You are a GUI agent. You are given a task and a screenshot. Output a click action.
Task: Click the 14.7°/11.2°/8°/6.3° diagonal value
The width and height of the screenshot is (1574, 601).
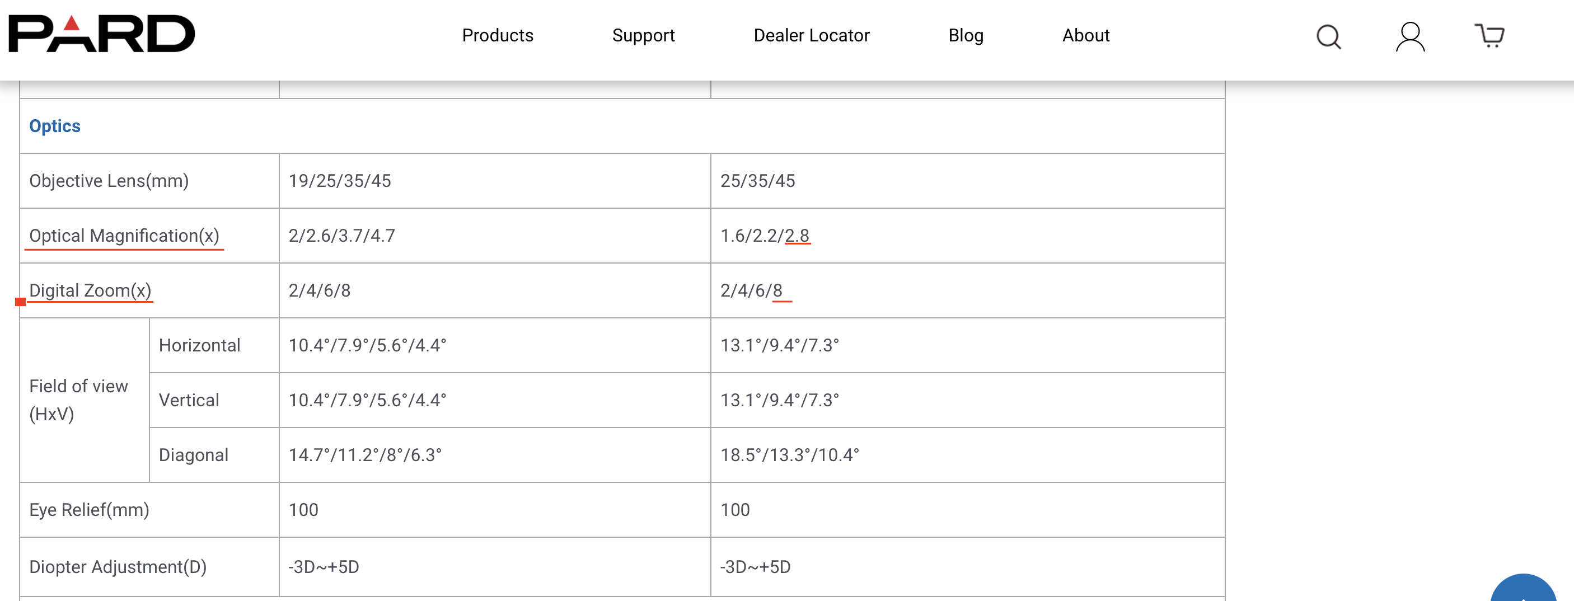click(365, 456)
